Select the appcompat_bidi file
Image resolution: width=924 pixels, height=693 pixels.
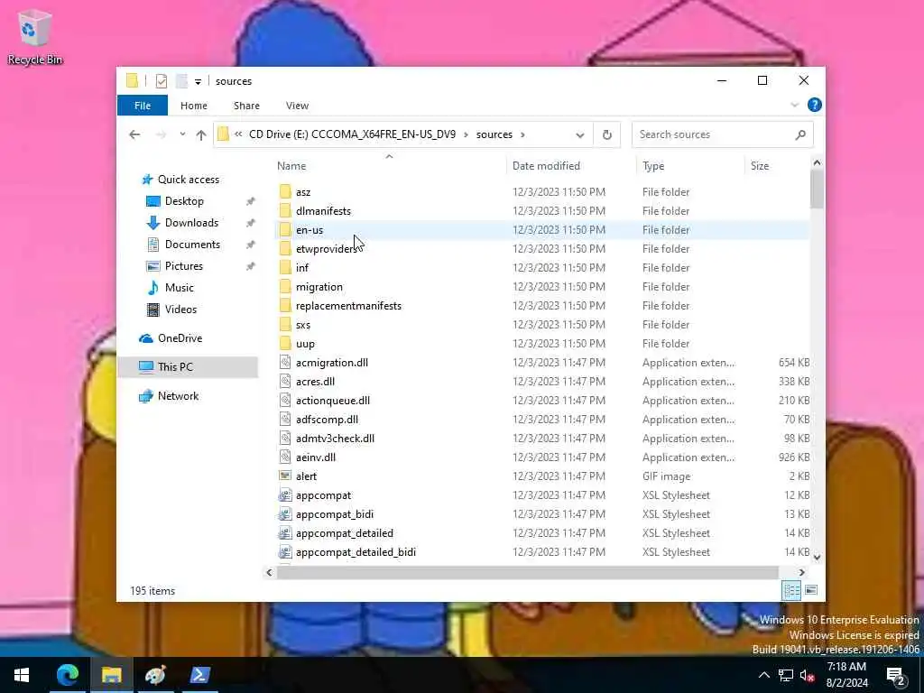(x=334, y=513)
